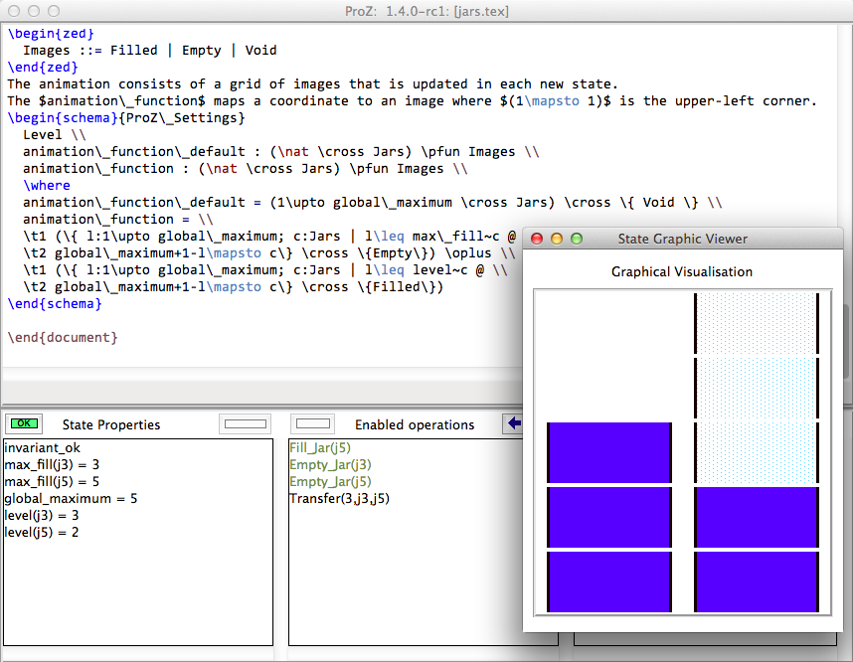Minimize the State Graphic Viewer window
This screenshot has width=853, height=662.
tap(557, 239)
